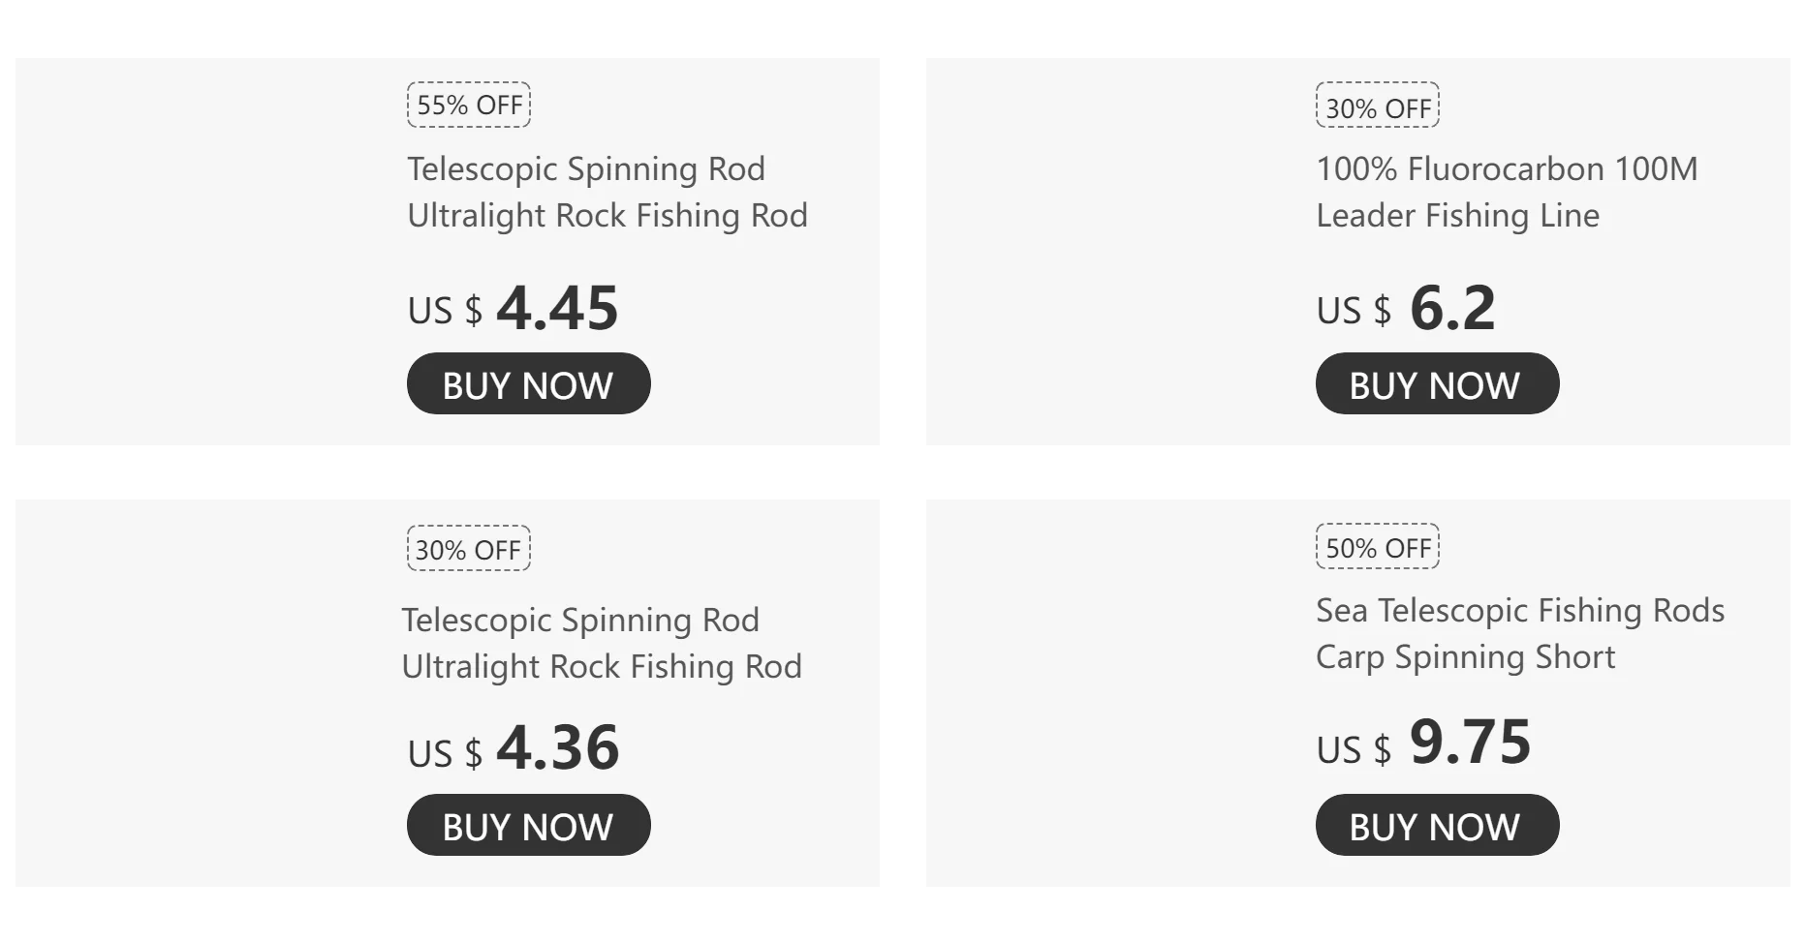Click the 55% OFF discount badge
The width and height of the screenshot is (1806, 941).
click(469, 105)
